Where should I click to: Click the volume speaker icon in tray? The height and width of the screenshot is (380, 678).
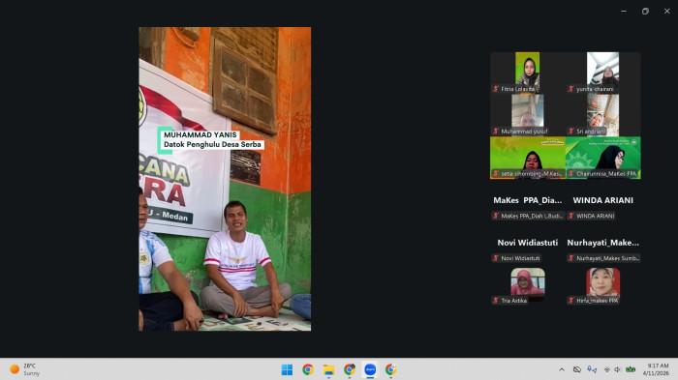tap(618, 369)
